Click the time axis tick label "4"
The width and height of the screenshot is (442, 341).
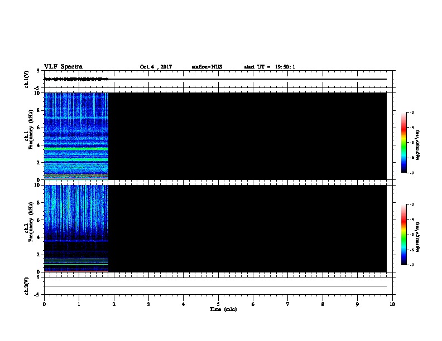[184, 304]
